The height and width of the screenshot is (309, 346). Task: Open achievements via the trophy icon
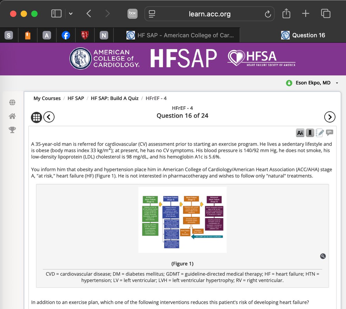12,130
